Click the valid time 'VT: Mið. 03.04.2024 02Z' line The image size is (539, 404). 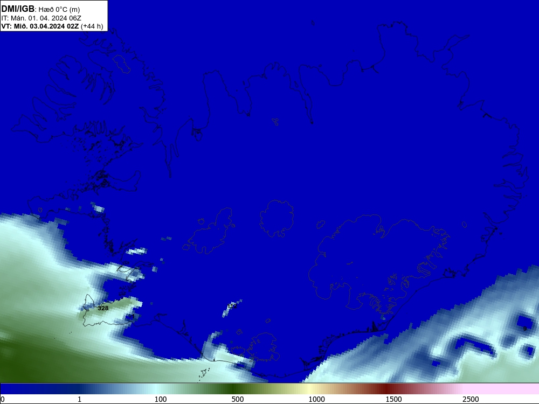tap(40, 26)
